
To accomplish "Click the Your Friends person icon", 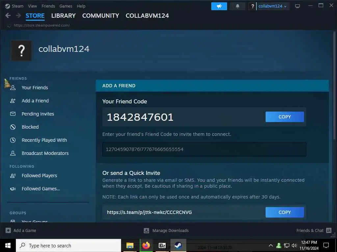I will coord(13,87).
